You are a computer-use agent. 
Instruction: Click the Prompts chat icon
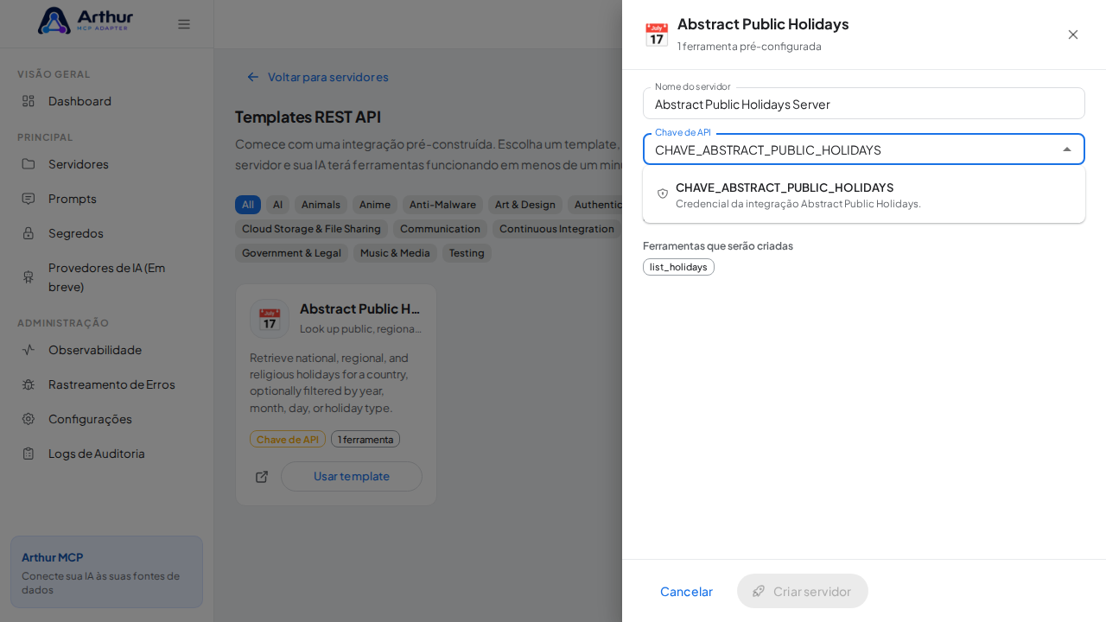29,199
